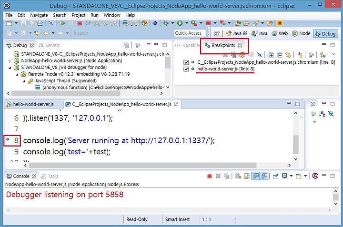Toggle Link with Debug View in Breakpoints view
The height and width of the screenshot is (227, 343).
pyautogui.click(x=288, y=55)
